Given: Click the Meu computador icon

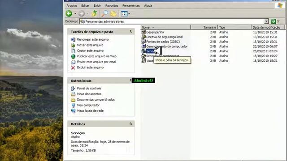Looking at the screenshot, I should (73, 105).
